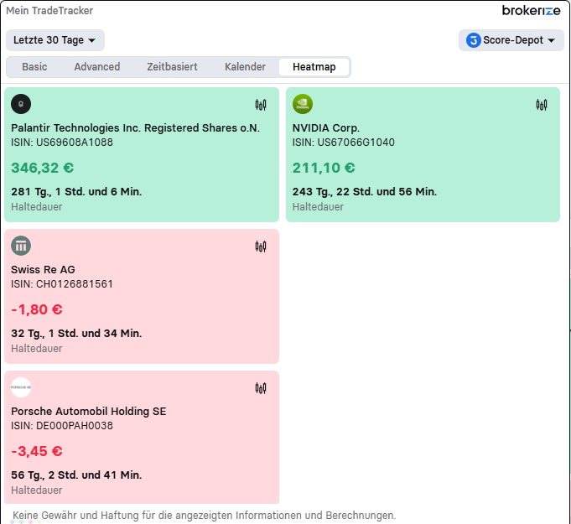Click the candlestick chart icon on Porsche card
This screenshot has width=571, height=524.
tap(261, 388)
